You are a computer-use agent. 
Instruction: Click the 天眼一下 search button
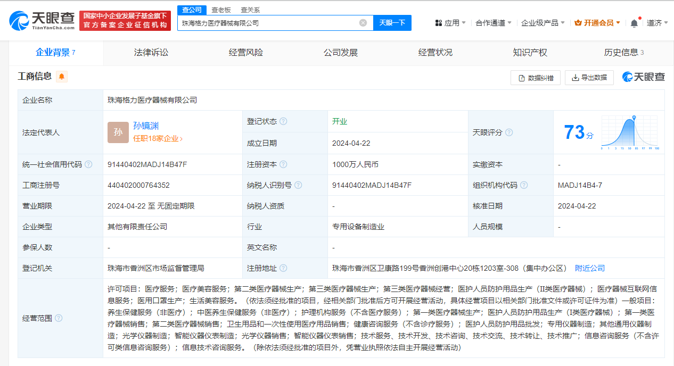pos(392,23)
